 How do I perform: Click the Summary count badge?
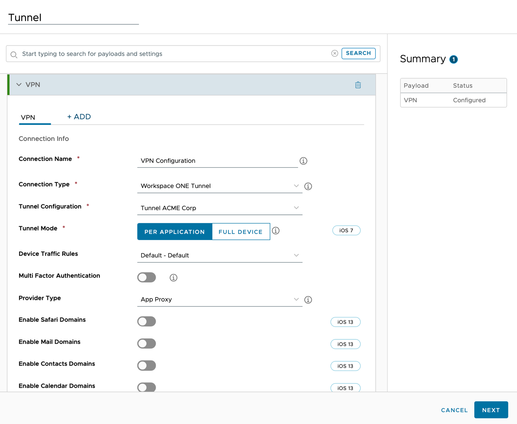point(454,59)
